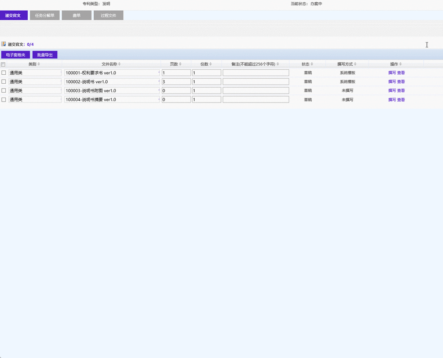The image size is (443, 358).
Task: Sort the table by the 份数 column arrows
Action: point(211,64)
